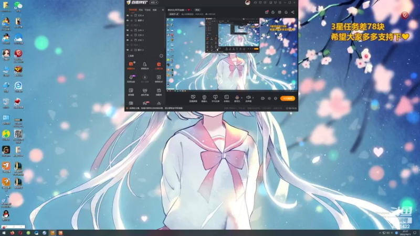The image size is (420, 236).
Task: Open the square-framed toolbox tool in second row
Action: (159, 79)
